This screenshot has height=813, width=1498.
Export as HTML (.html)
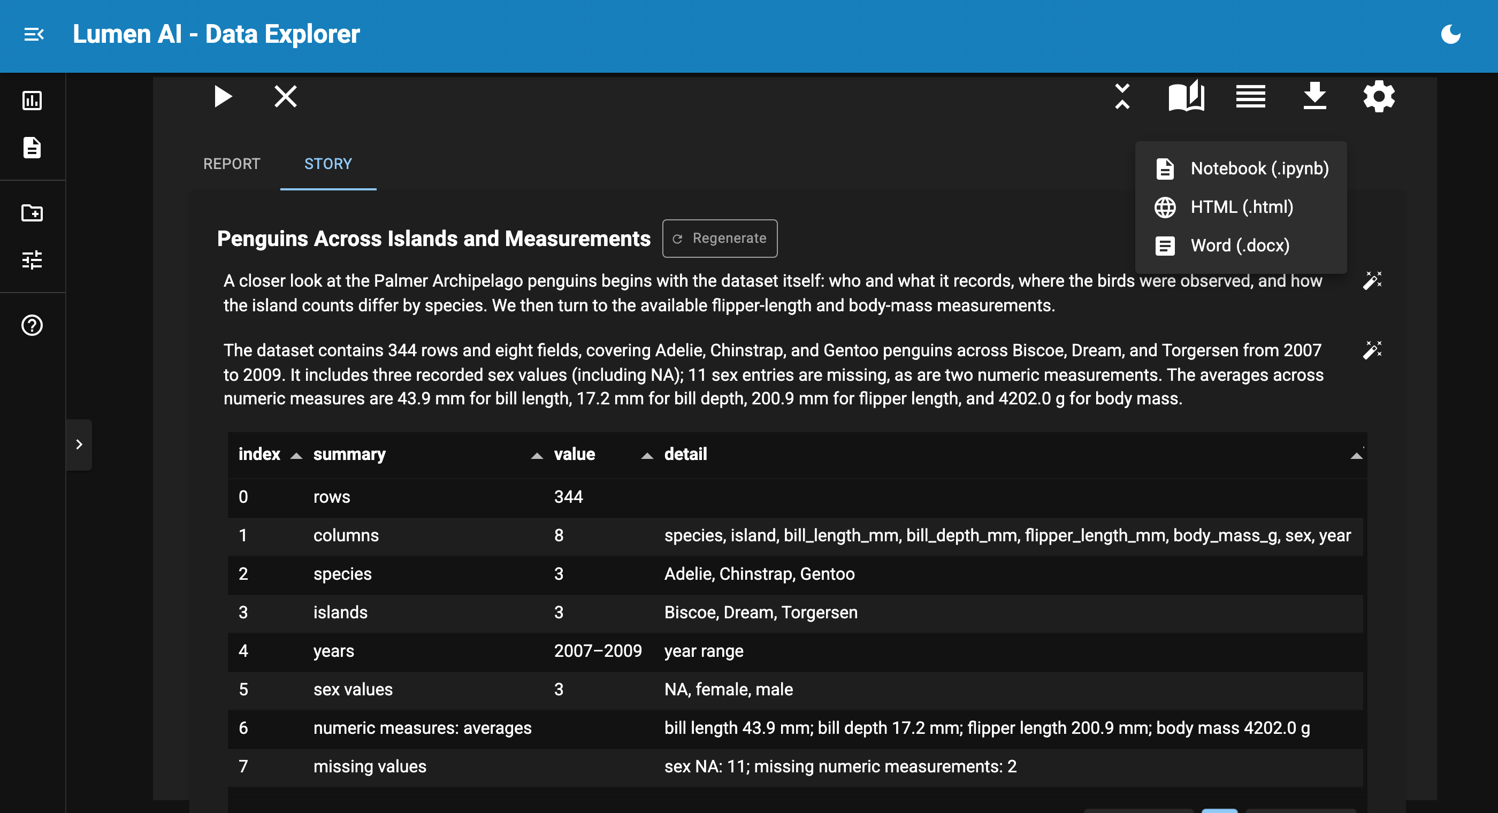[x=1241, y=207]
